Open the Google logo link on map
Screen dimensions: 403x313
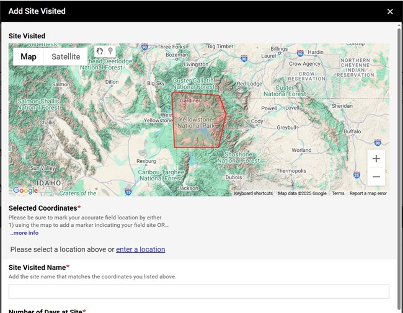coord(25,190)
